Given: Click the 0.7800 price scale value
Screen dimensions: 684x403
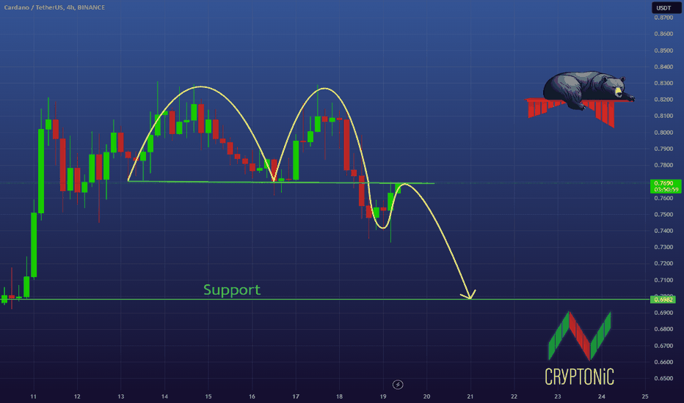Looking at the screenshot, I should [x=663, y=165].
